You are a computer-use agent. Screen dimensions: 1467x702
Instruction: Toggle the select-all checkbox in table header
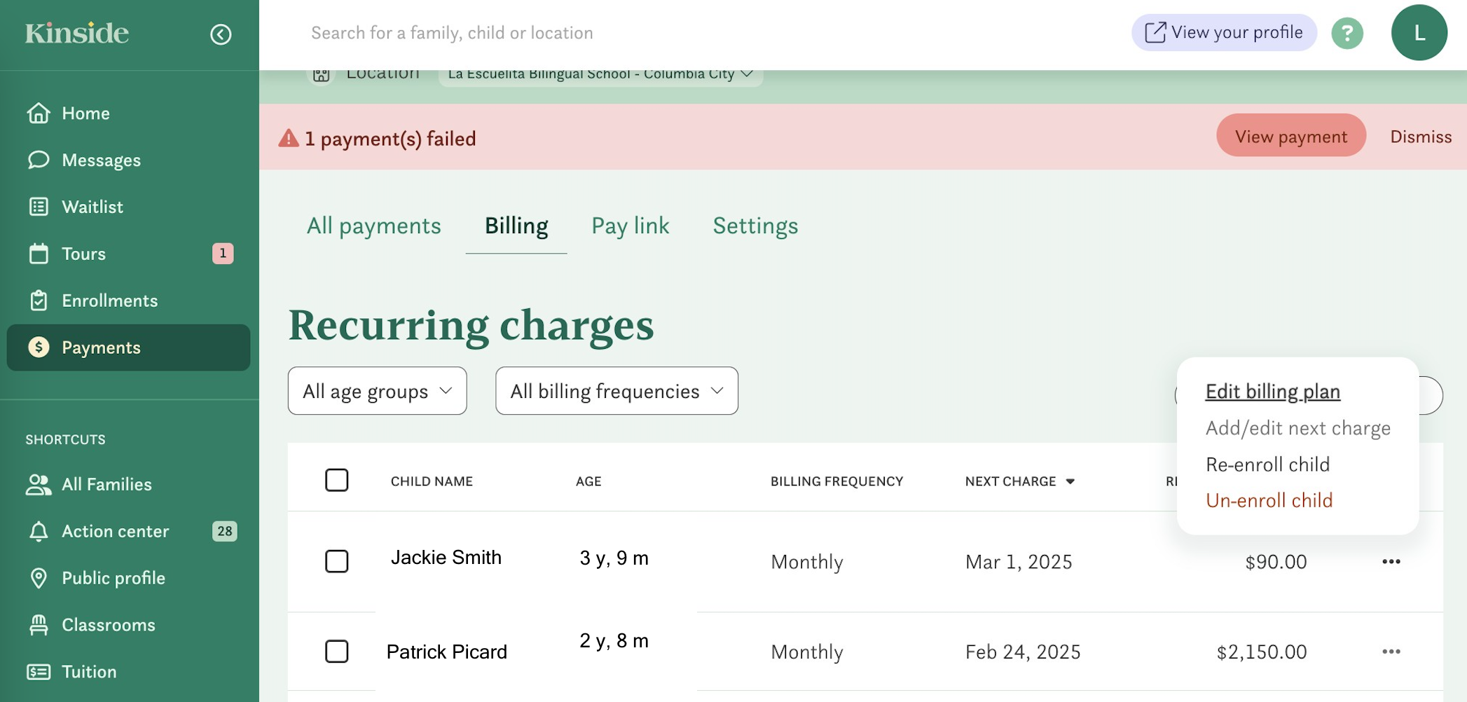tap(337, 481)
